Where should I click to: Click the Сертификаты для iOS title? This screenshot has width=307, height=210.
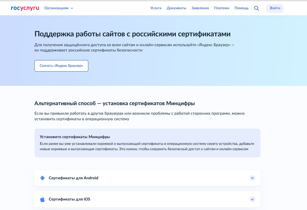69,199
